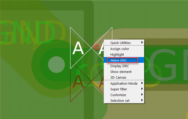Expand the Super filter submenu arrow

[142, 89]
